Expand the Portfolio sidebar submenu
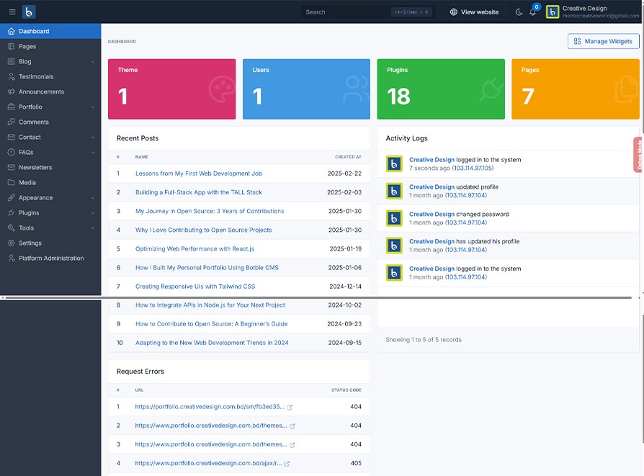The height and width of the screenshot is (476, 644). [93, 107]
